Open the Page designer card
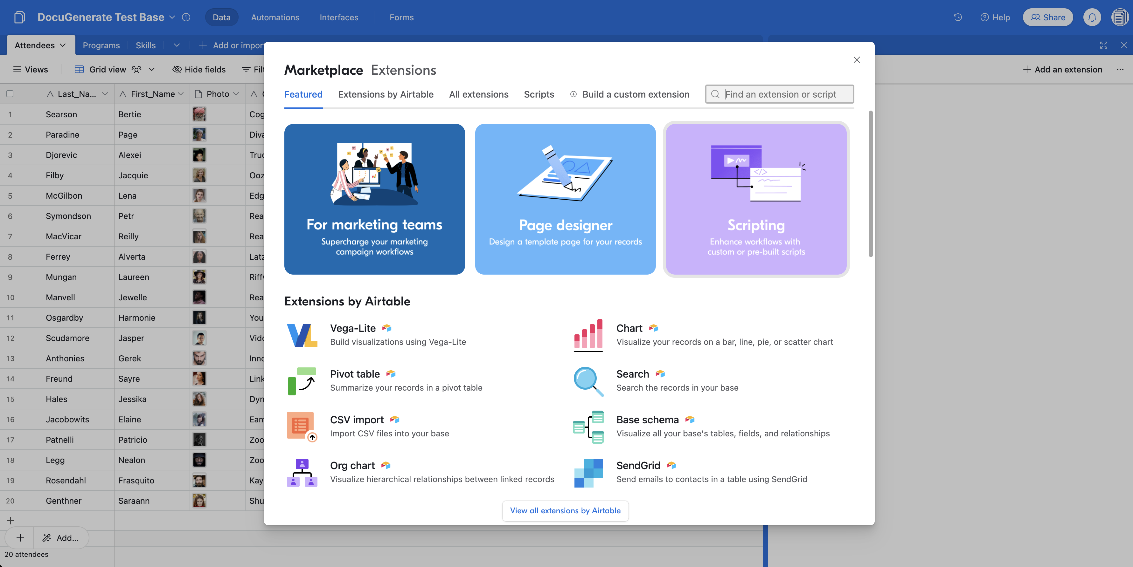This screenshot has height=567, width=1133. [565, 199]
